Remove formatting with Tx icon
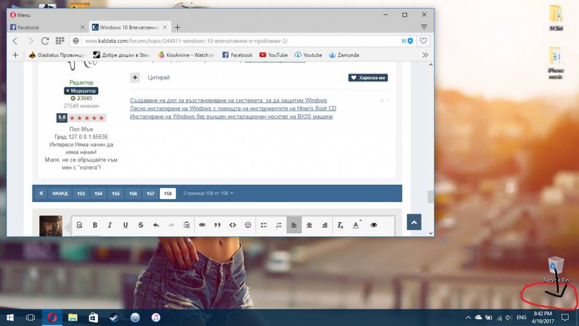 tap(340, 225)
